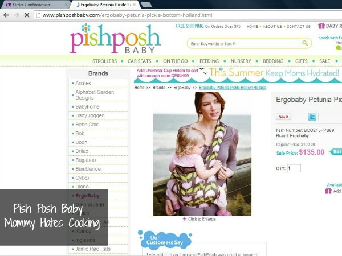Image resolution: width=342 pixels, height=256 pixels.
Task: Share with the Pin it button
Action: coord(283,117)
